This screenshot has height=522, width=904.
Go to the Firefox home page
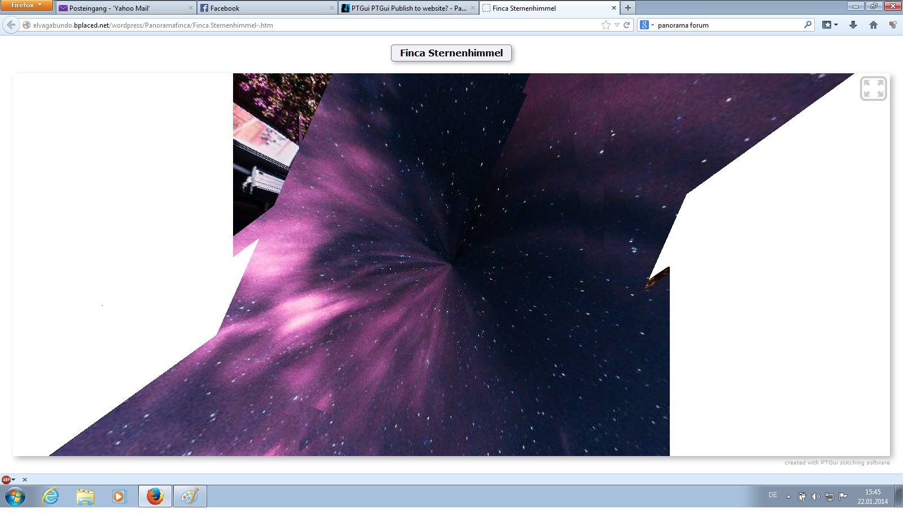pos(874,25)
